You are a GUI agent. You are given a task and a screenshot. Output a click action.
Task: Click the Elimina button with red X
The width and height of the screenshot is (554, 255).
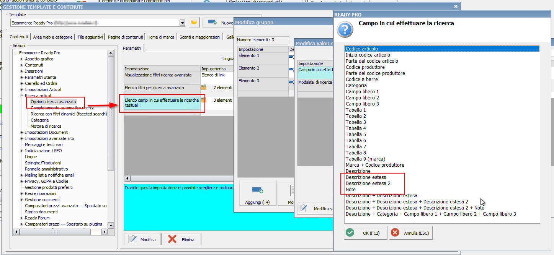point(182,239)
